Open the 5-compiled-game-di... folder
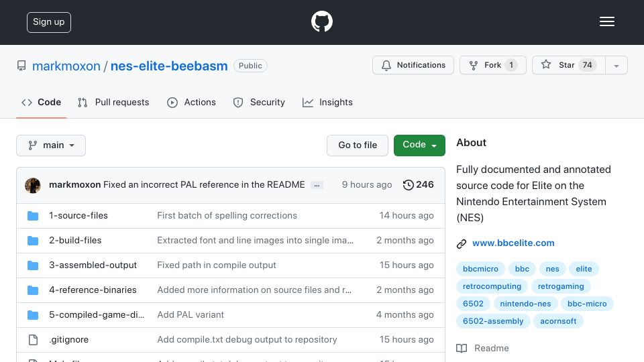The image size is (644, 362). [97, 315]
